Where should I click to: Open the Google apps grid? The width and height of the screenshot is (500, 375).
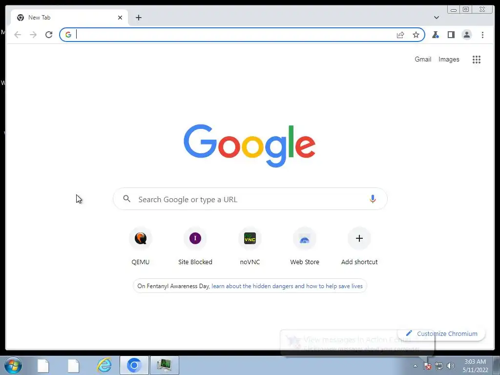point(477,59)
